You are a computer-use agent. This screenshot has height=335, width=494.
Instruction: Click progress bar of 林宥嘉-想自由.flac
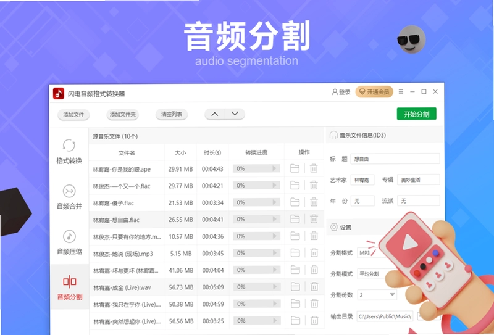(256, 219)
